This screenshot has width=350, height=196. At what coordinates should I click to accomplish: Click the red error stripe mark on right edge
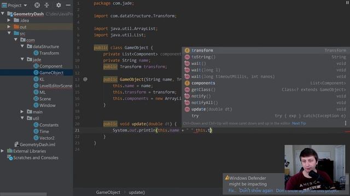[347, 132]
